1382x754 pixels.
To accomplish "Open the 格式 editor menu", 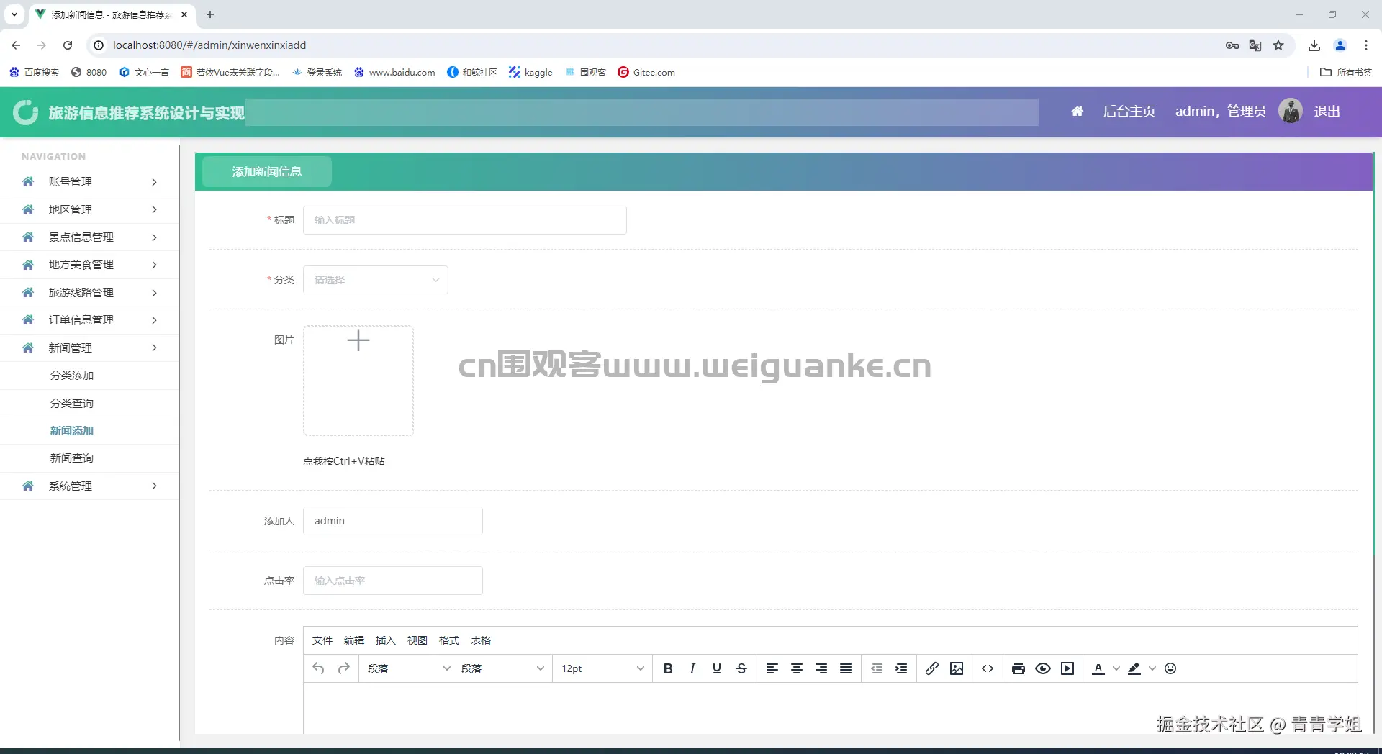I will [x=449, y=640].
